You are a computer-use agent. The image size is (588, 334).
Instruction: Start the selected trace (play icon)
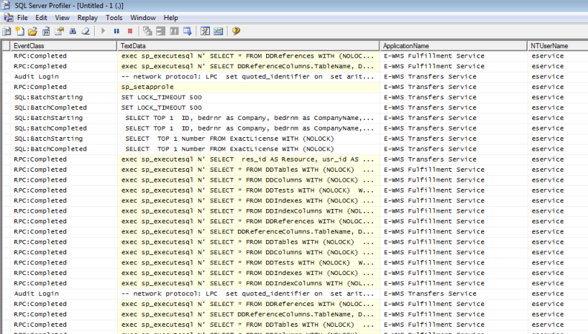[103, 31]
